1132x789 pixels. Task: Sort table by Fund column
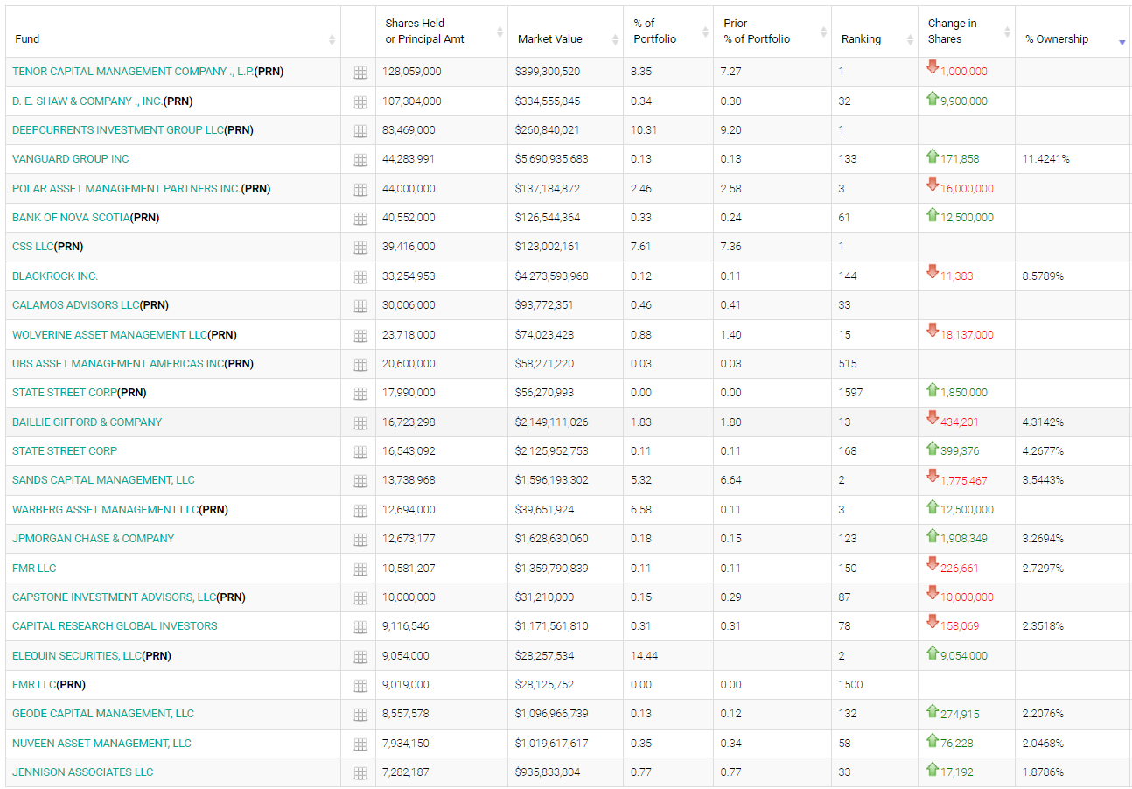click(x=332, y=39)
